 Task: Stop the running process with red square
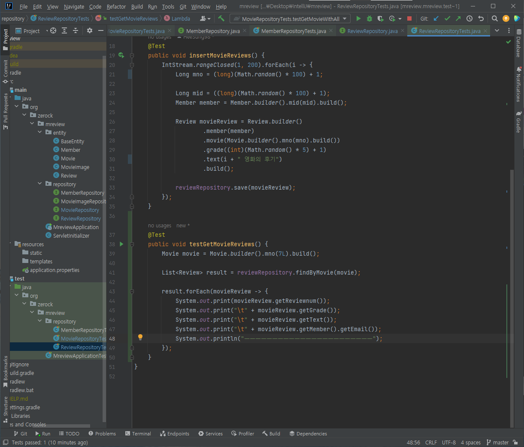click(409, 18)
